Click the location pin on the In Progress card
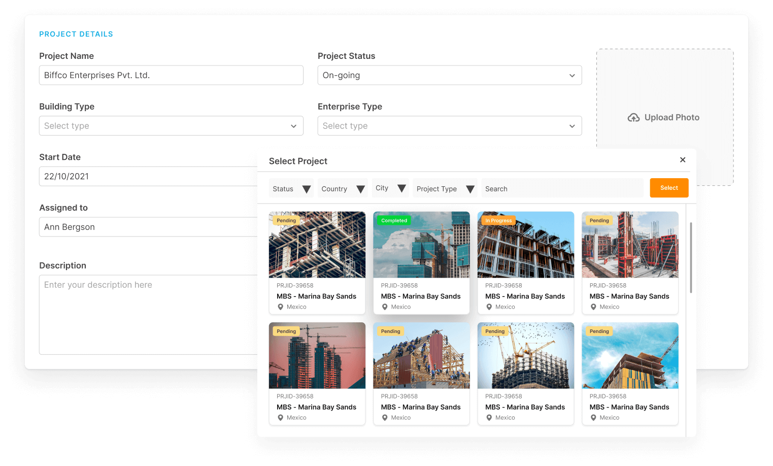773x466 pixels. coord(489,307)
